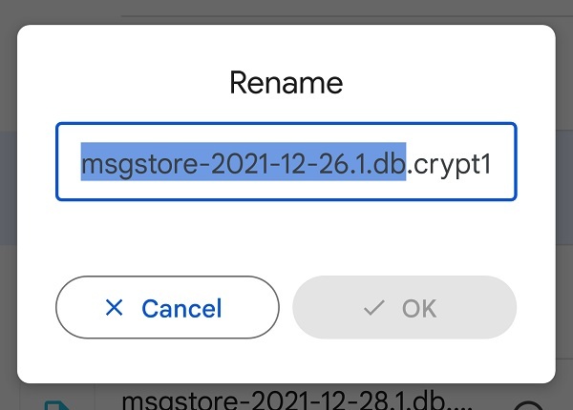Click the Rename dialog title
This screenshot has width=573, height=410.
point(286,83)
